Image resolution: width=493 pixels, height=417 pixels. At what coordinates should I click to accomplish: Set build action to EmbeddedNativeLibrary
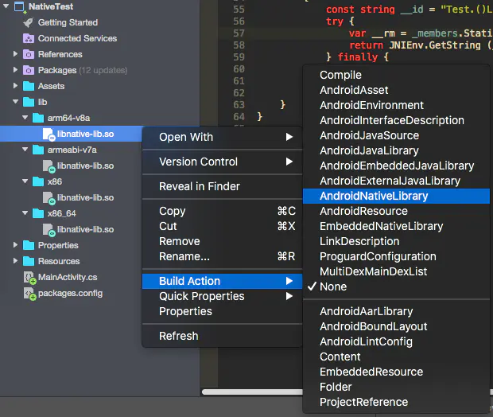(396, 226)
